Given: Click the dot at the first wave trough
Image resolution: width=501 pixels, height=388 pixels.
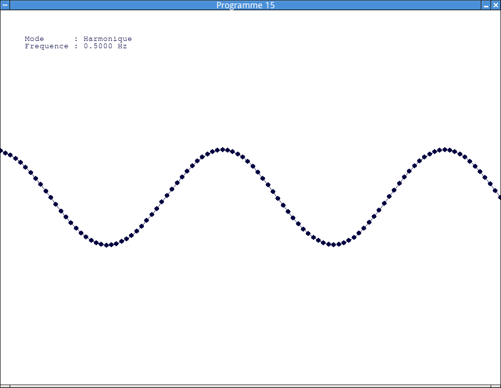Looking at the screenshot, I should (106, 245).
